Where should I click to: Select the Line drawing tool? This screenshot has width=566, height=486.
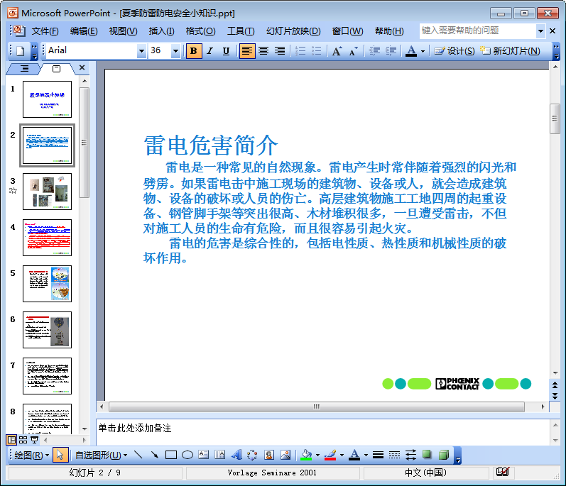click(138, 455)
